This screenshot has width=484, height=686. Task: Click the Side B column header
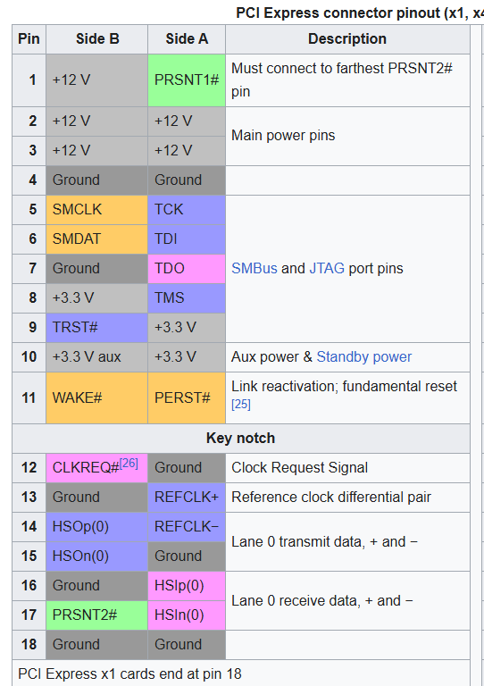[97, 39]
